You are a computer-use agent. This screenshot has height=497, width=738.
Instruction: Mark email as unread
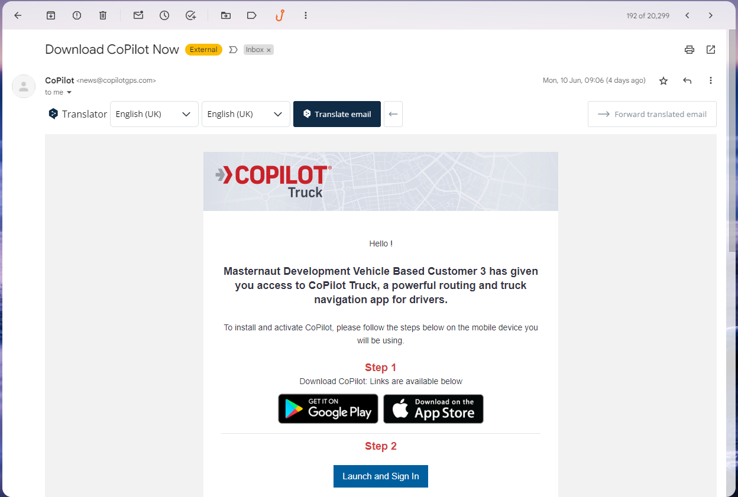138,15
